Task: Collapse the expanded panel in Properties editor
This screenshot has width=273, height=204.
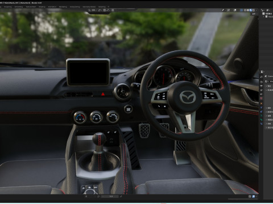Action: 266,90
